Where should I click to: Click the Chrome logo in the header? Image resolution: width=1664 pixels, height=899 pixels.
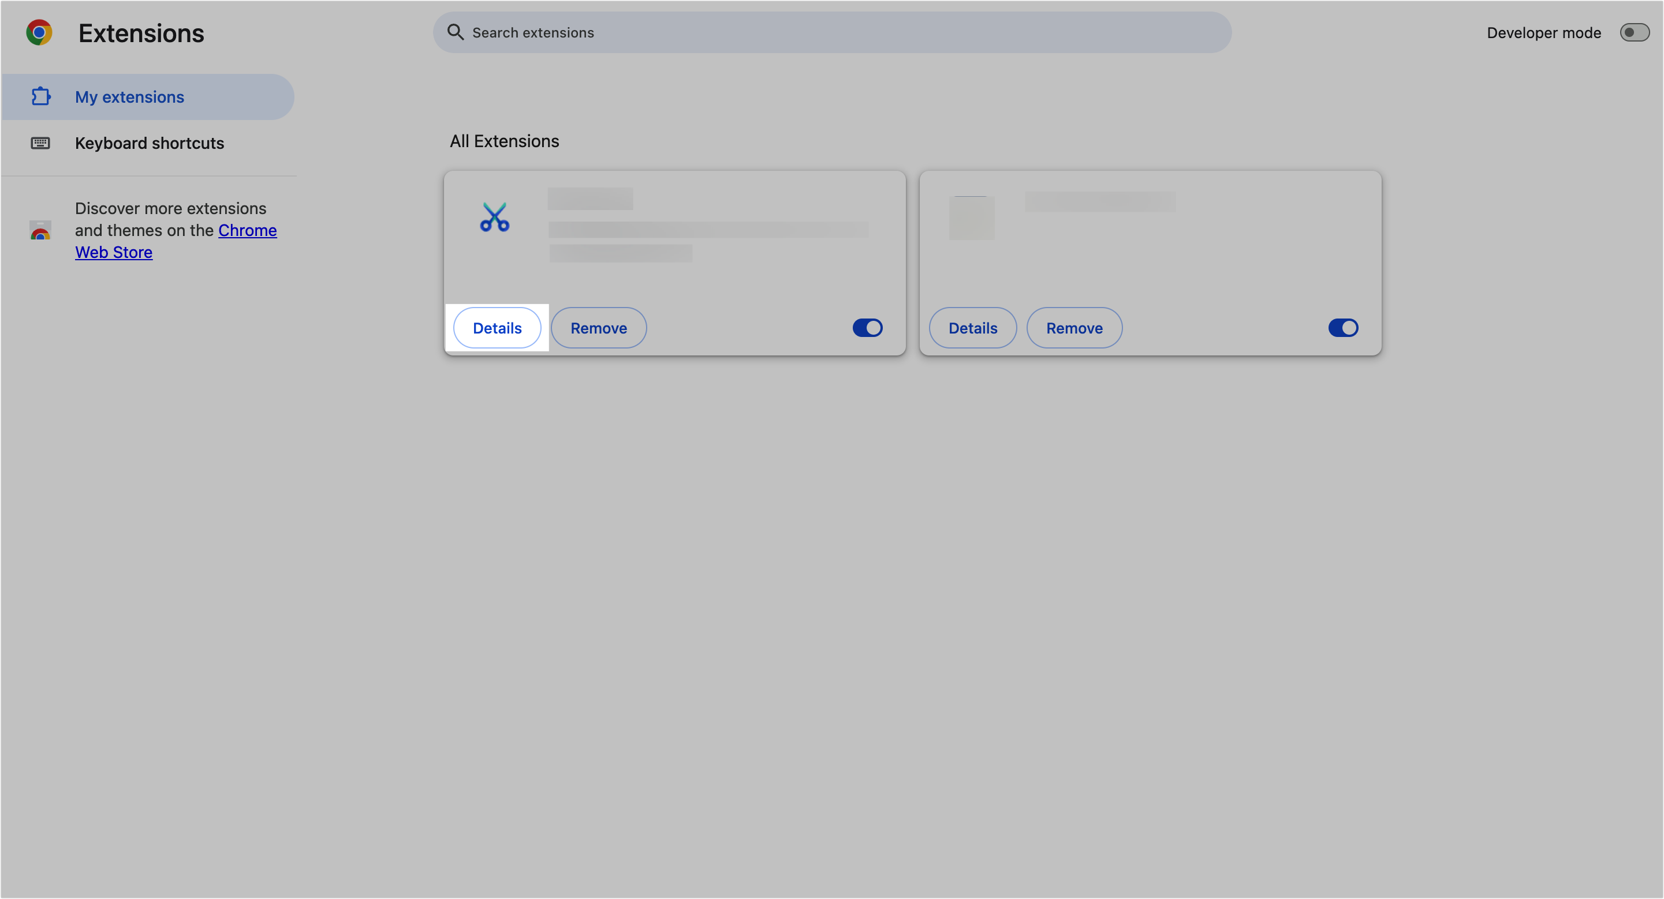(x=39, y=32)
